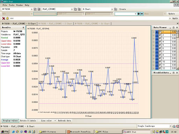Viewport: 179px width, 134px height.
Task: Open the M-7929B project dropdown
Action: 32,9
